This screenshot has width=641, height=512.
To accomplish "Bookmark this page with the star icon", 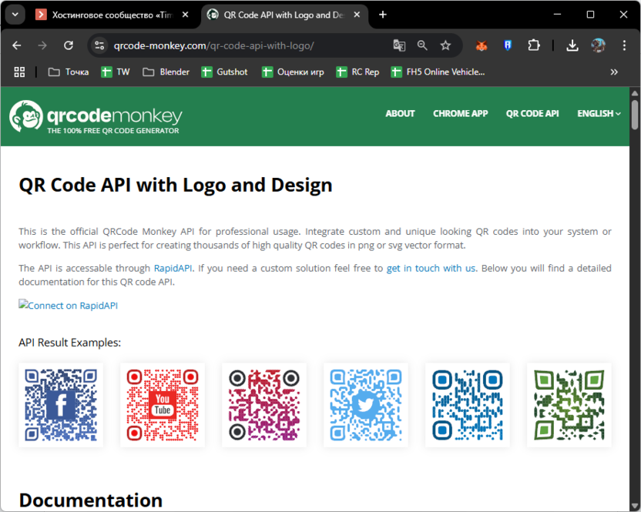I will click(x=445, y=45).
